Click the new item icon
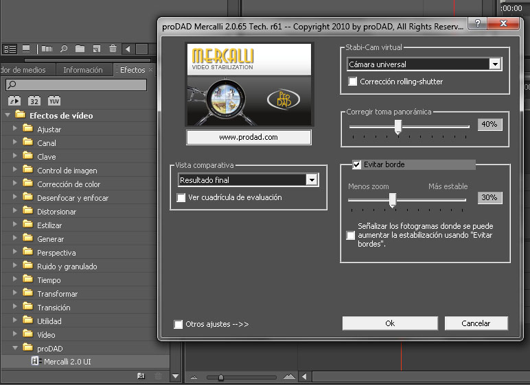530x385 pixels. pyautogui.click(x=97, y=49)
